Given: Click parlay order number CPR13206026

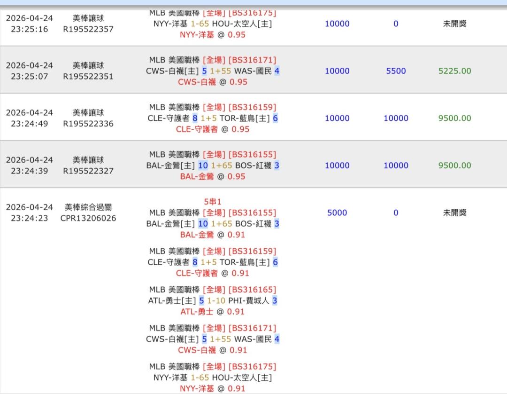Looking at the screenshot, I should 88,218.
